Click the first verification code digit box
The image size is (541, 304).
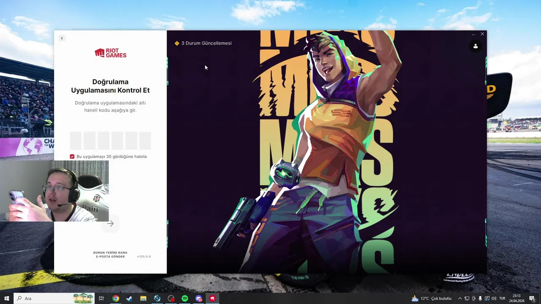(76, 141)
